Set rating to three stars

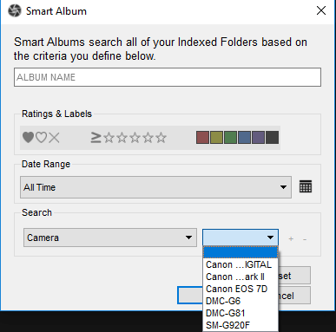pyautogui.click(x=135, y=138)
